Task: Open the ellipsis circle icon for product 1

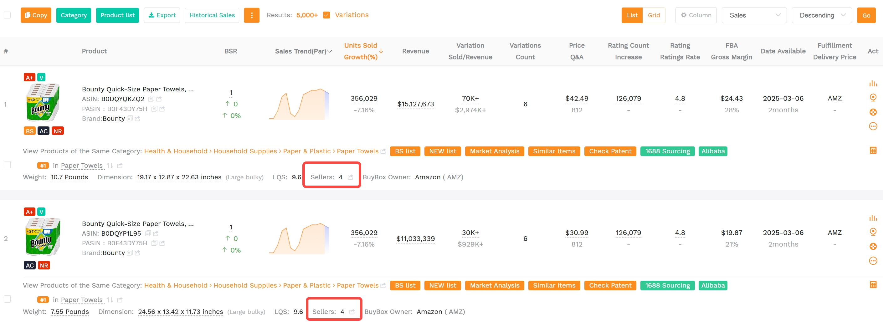Action: pyautogui.click(x=873, y=126)
